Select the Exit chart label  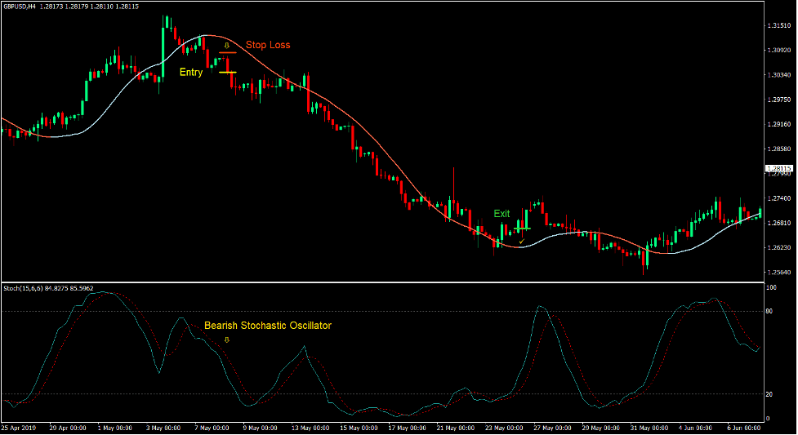502,214
